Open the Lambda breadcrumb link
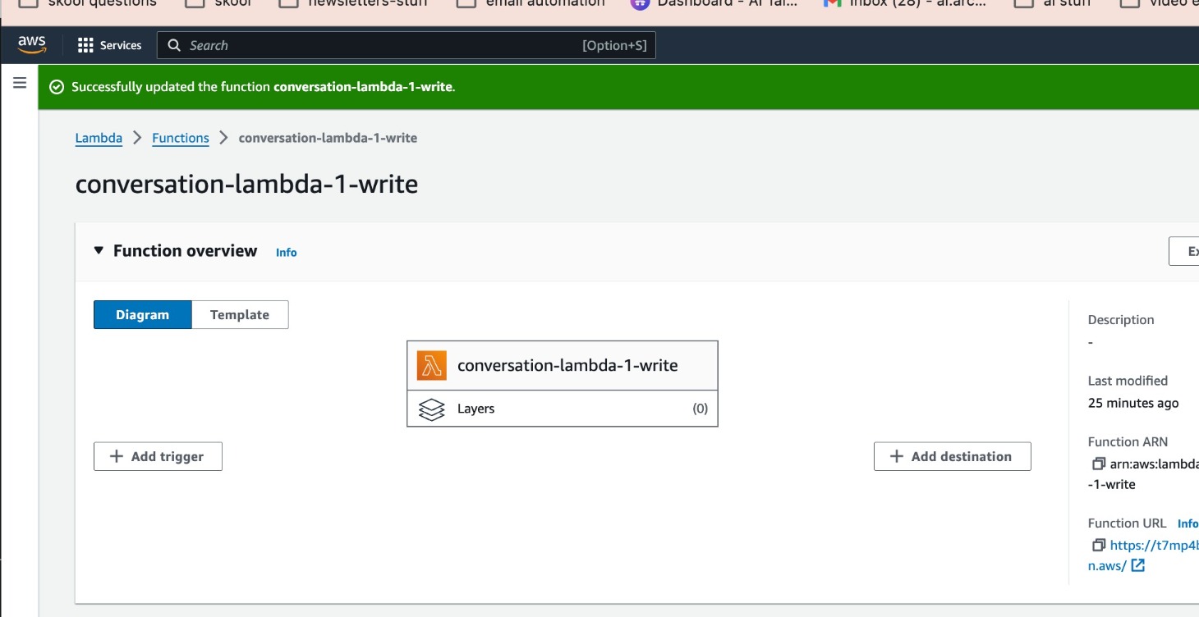The height and width of the screenshot is (617, 1199). tap(99, 138)
